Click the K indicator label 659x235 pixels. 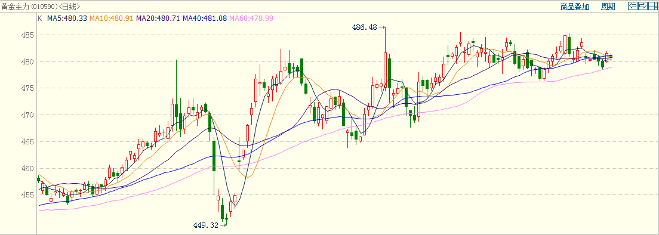tap(40, 18)
